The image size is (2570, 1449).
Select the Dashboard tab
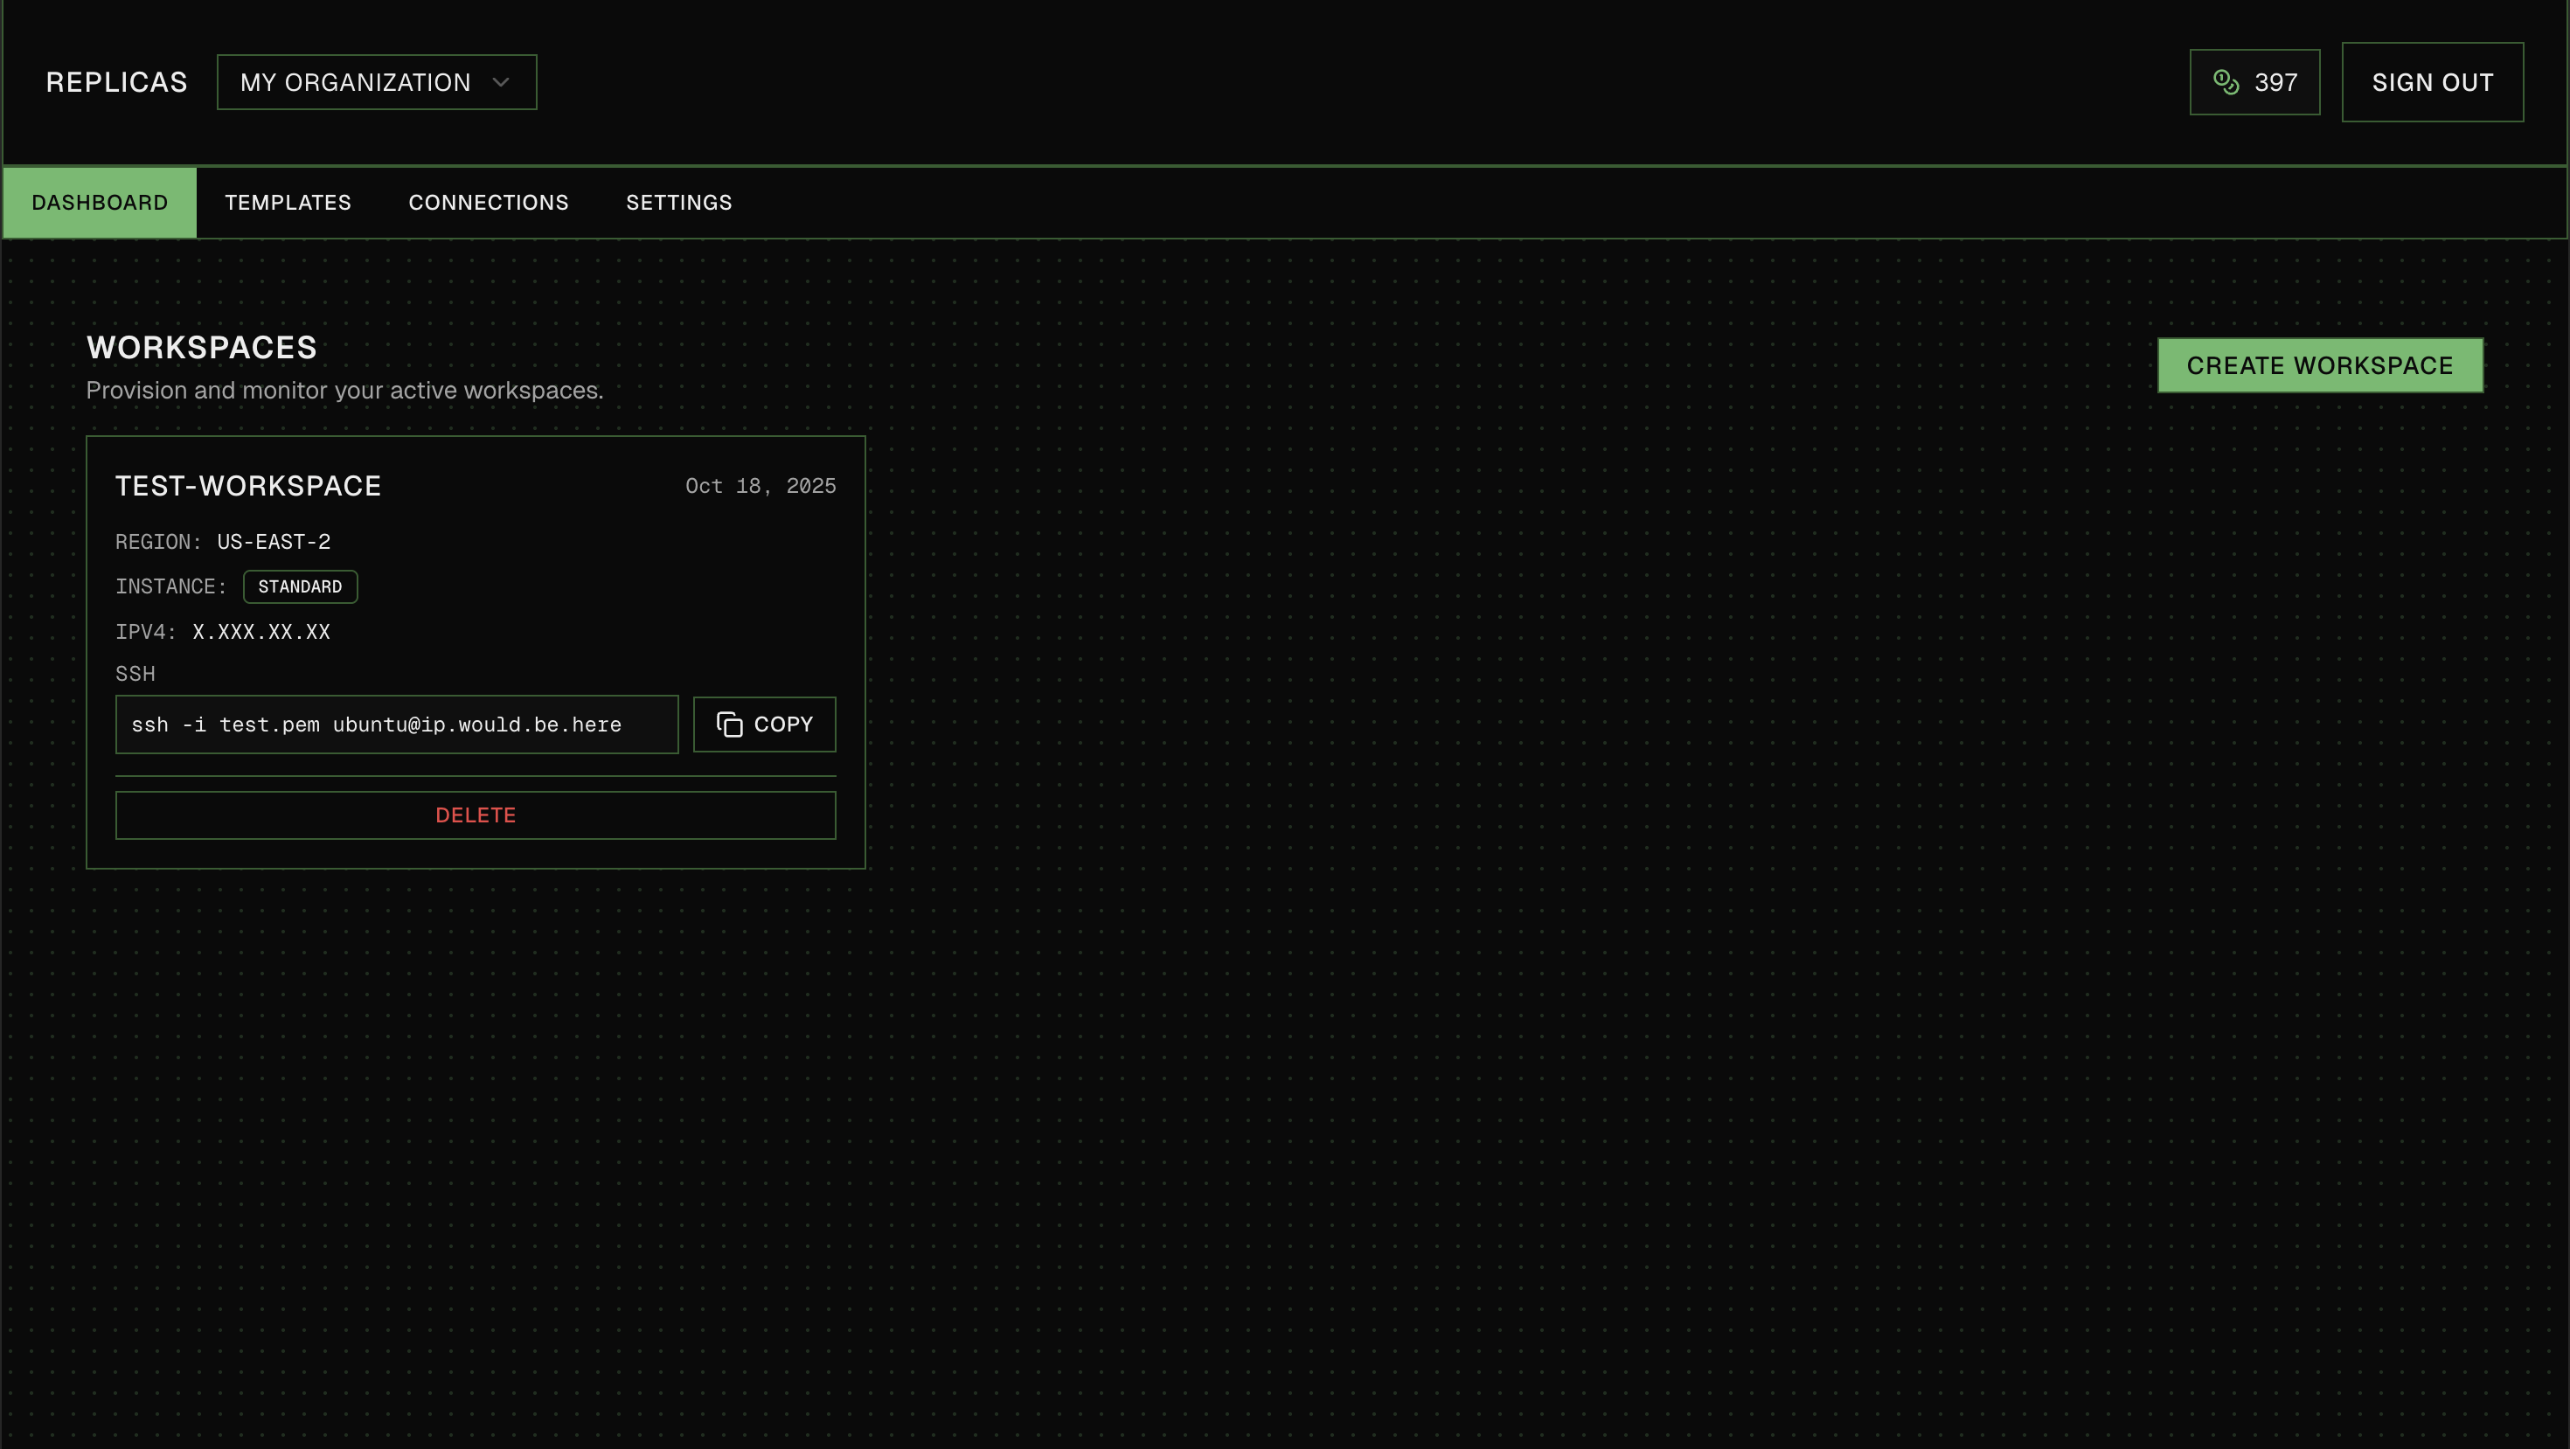[100, 203]
